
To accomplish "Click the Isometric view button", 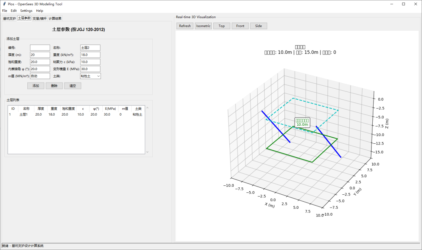I will pyautogui.click(x=203, y=26).
